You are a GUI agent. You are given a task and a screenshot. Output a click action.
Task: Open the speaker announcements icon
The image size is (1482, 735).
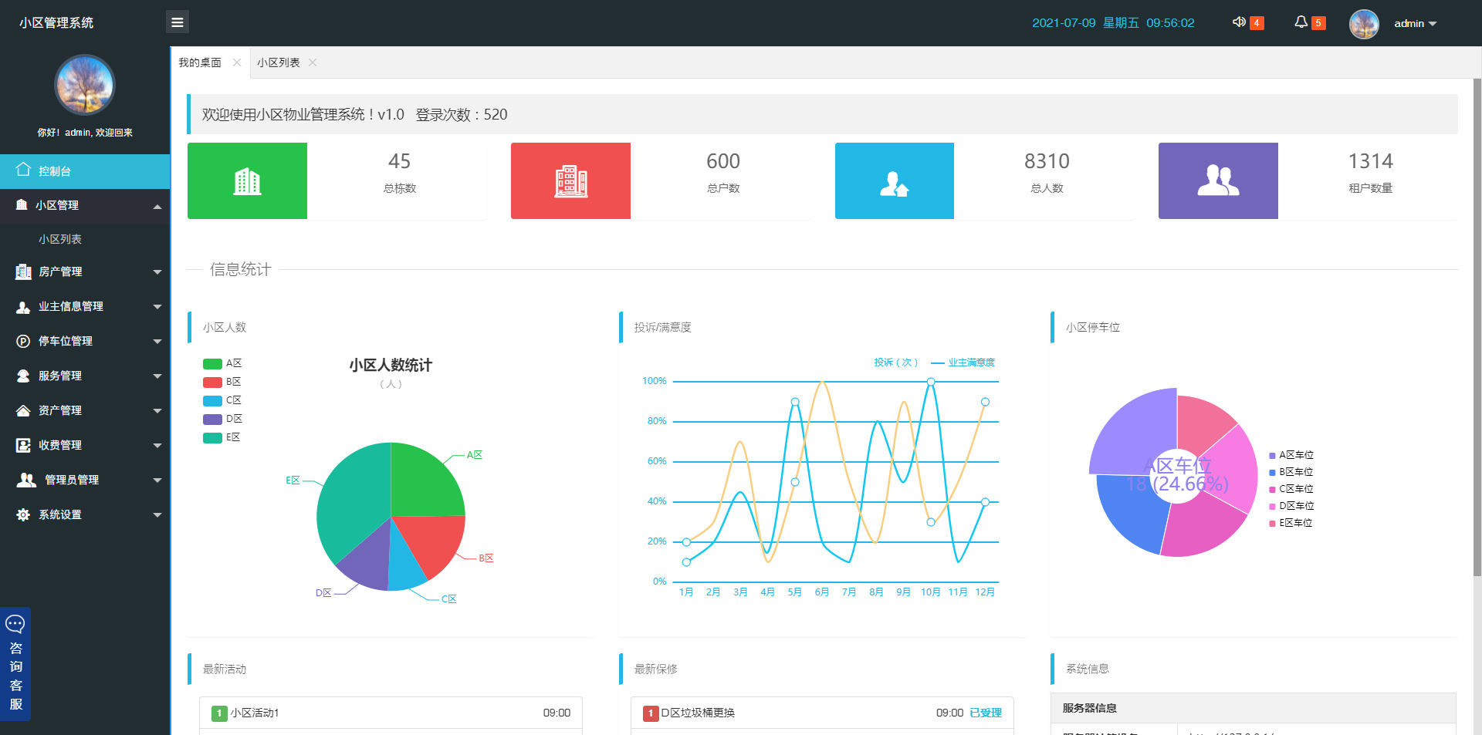coord(1239,22)
